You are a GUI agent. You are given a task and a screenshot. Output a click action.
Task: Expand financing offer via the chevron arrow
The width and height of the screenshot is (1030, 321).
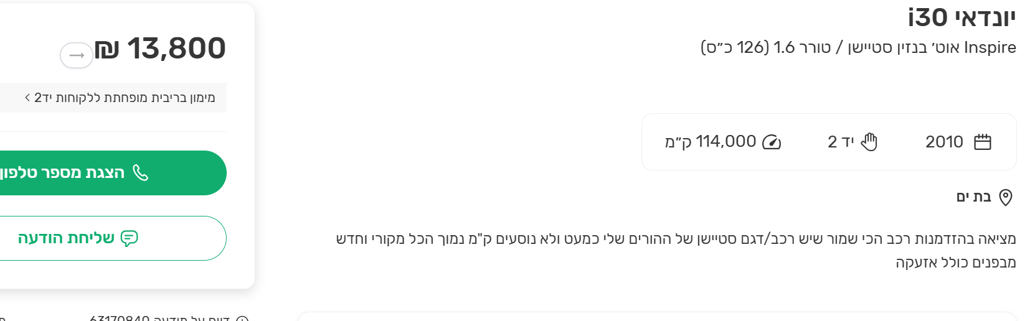coord(27,98)
